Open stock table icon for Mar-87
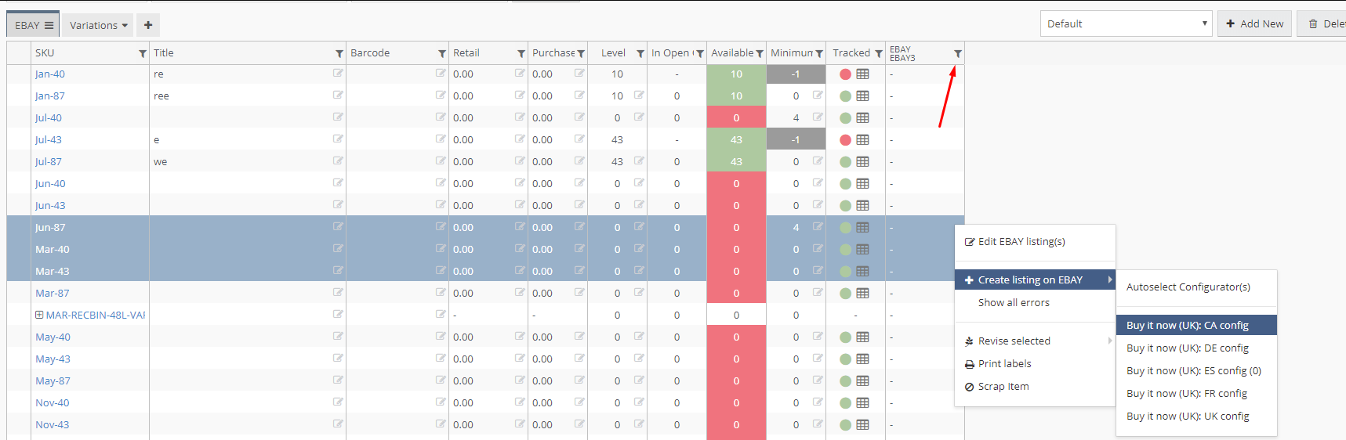The width and height of the screenshot is (1346, 440). tap(863, 294)
